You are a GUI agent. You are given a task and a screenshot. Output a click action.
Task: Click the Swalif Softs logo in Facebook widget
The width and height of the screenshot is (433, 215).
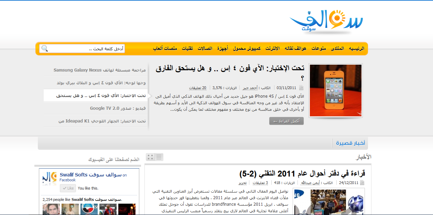tap(49, 178)
